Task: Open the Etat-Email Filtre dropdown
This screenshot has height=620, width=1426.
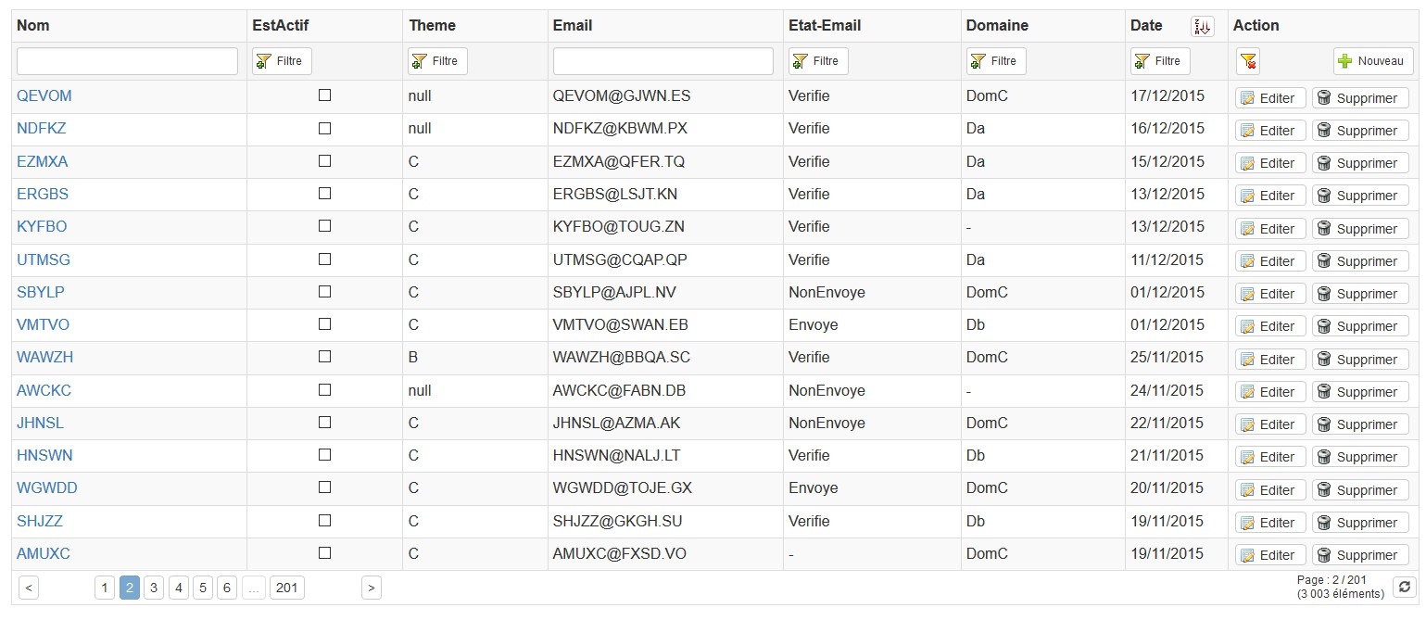Action: pyautogui.click(x=818, y=61)
